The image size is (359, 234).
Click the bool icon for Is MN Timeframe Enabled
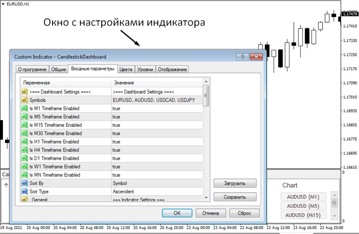pyautogui.click(x=24, y=175)
